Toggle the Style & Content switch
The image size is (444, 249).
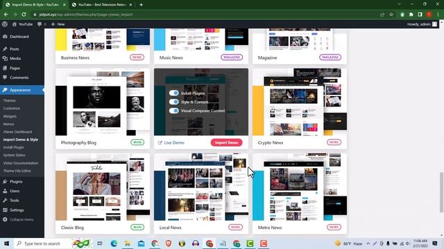click(174, 102)
